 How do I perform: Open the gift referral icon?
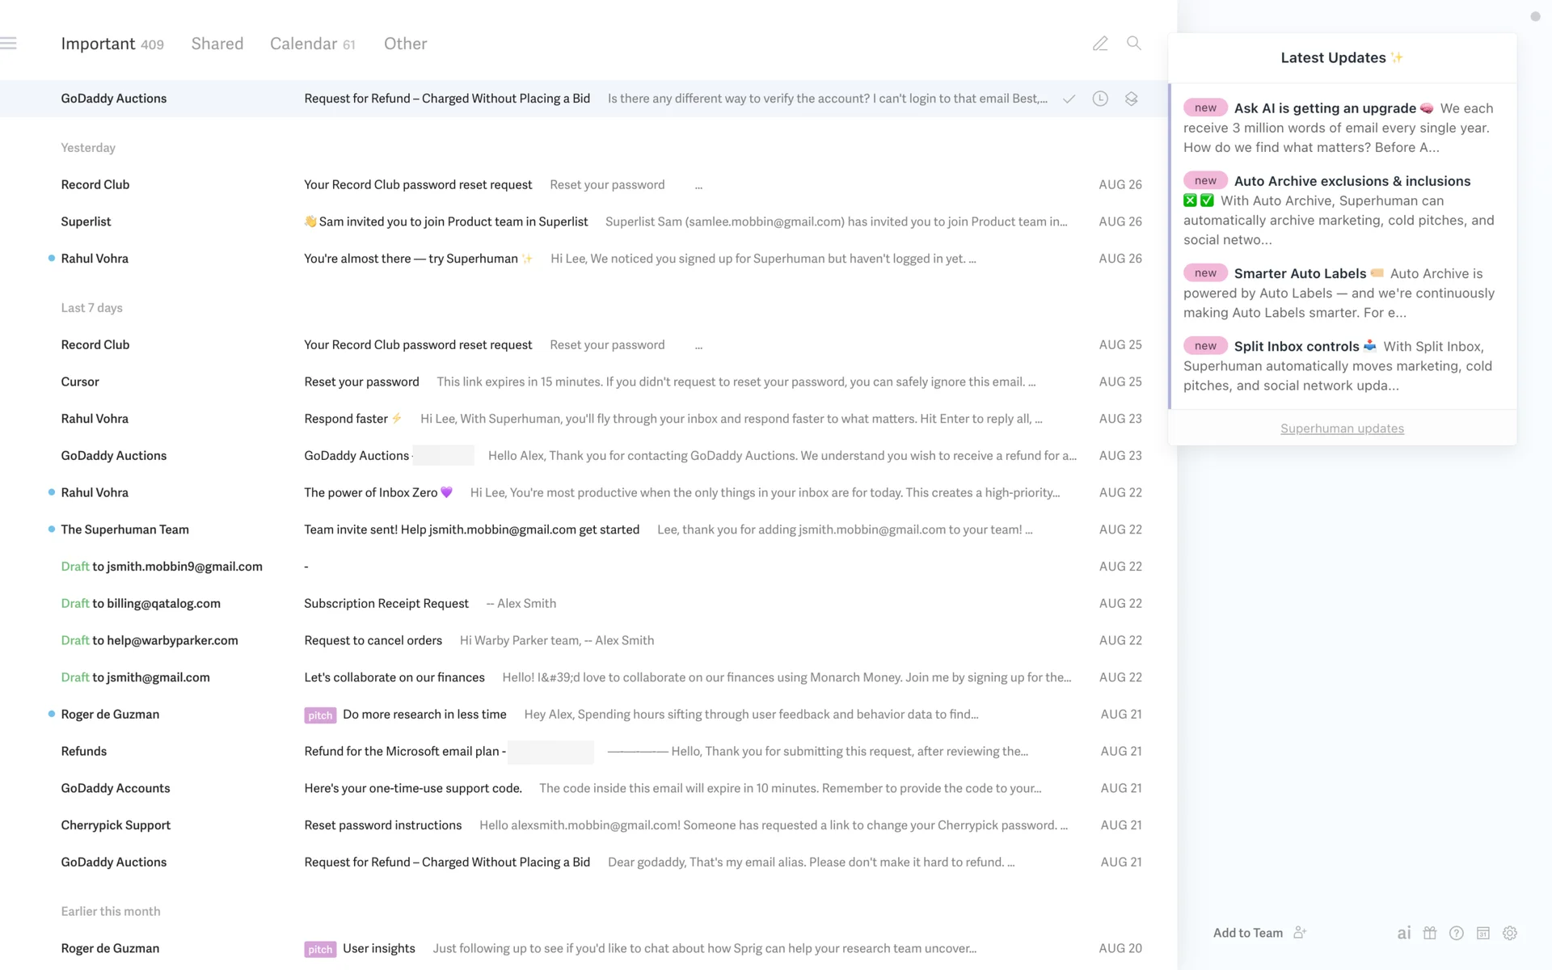pos(1430,933)
